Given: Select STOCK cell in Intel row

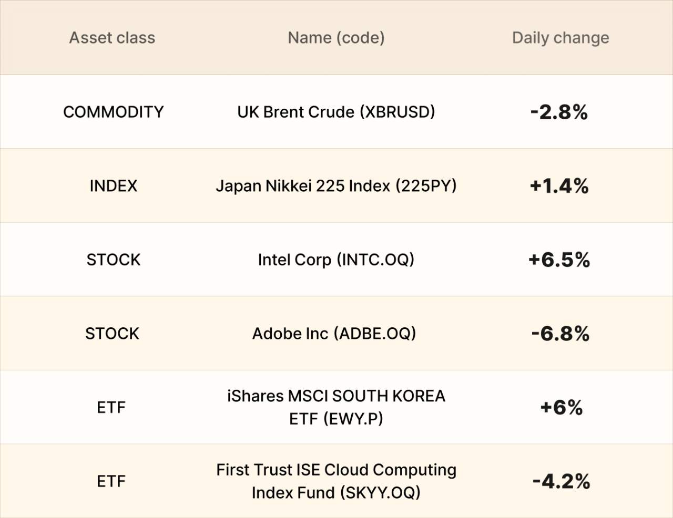Looking at the screenshot, I should coord(114,260).
